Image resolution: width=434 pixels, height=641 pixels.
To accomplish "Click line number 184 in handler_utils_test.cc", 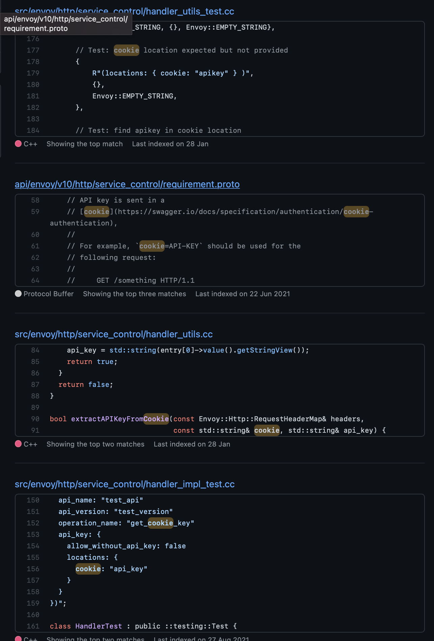I will coord(33,130).
